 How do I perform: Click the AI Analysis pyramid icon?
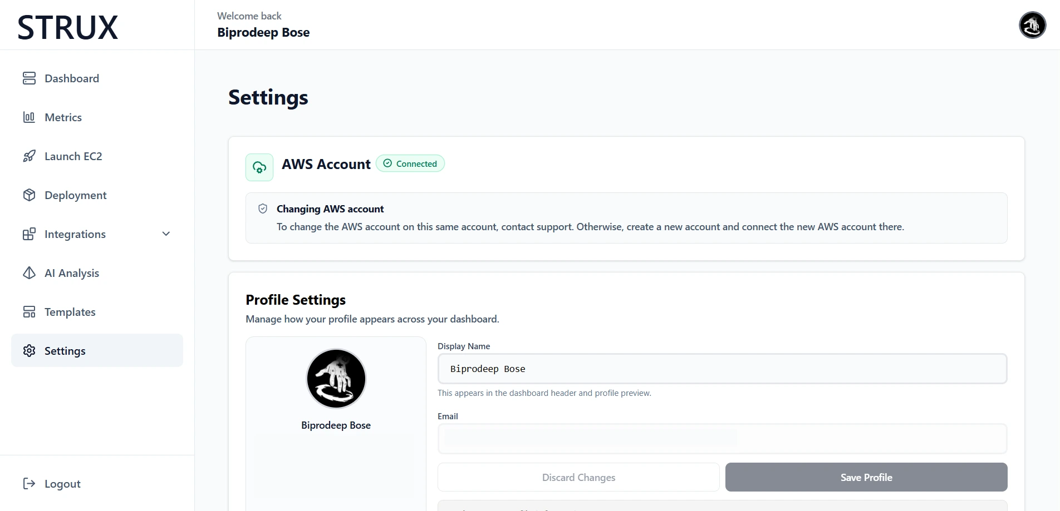[29, 273]
